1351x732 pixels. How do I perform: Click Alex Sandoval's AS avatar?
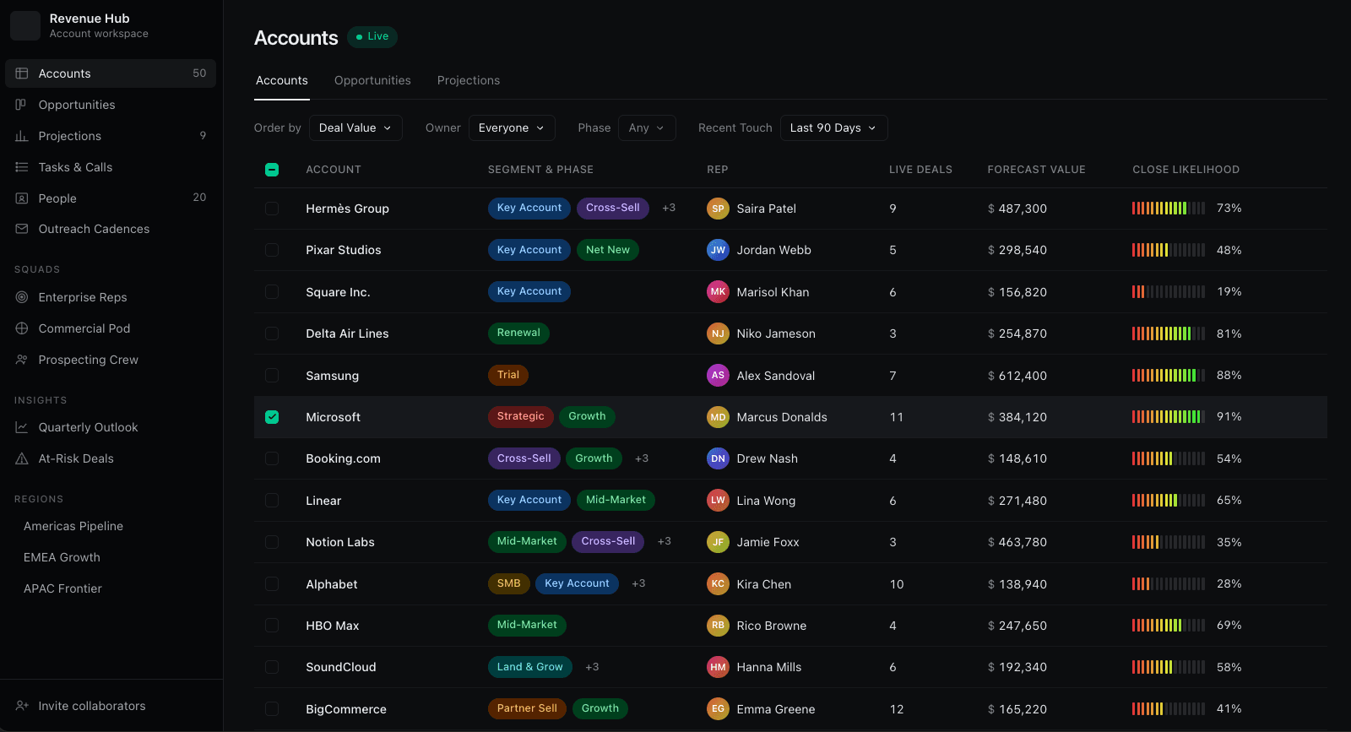[718, 375]
